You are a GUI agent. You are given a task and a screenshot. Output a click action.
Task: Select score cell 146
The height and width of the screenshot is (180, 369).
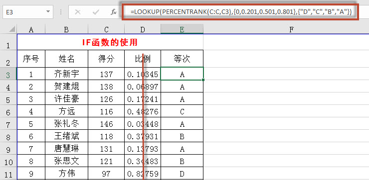[x=106, y=123]
